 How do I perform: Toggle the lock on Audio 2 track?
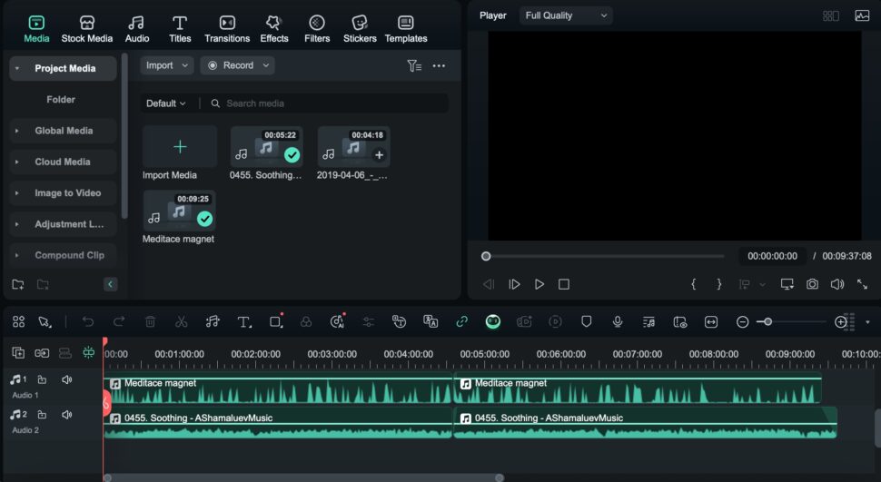tap(43, 415)
